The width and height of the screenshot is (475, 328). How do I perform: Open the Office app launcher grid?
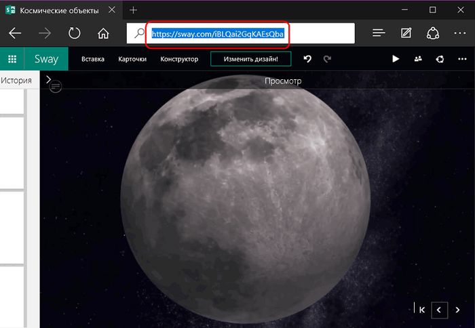(x=12, y=59)
